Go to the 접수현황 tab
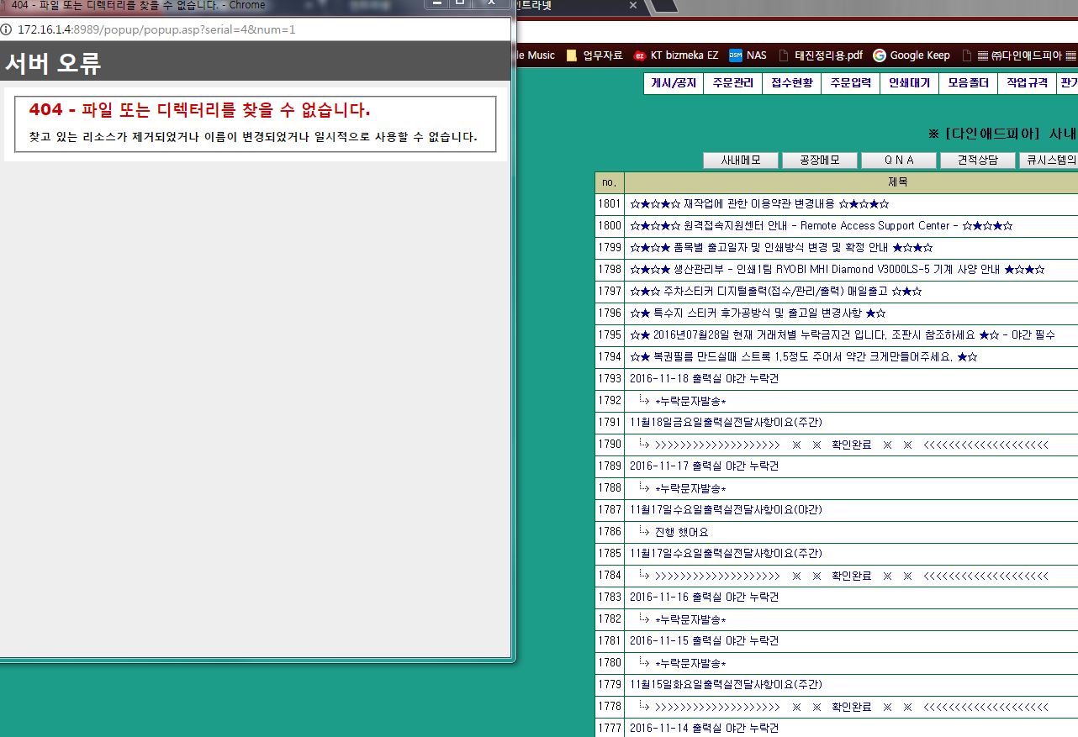This screenshot has width=1078, height=737. 791,83
